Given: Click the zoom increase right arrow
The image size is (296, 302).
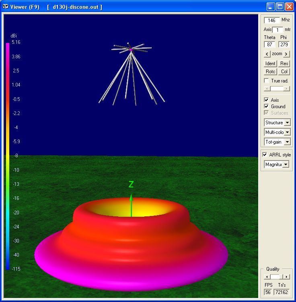Looking at the screenshot, I should tap(286, 54).
